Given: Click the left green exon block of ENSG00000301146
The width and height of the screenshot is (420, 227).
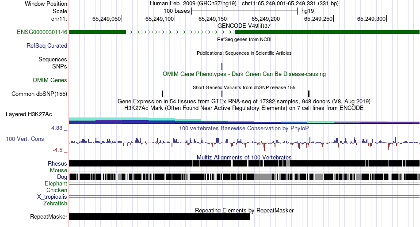Looking at the screenshot, I should 98,32.
